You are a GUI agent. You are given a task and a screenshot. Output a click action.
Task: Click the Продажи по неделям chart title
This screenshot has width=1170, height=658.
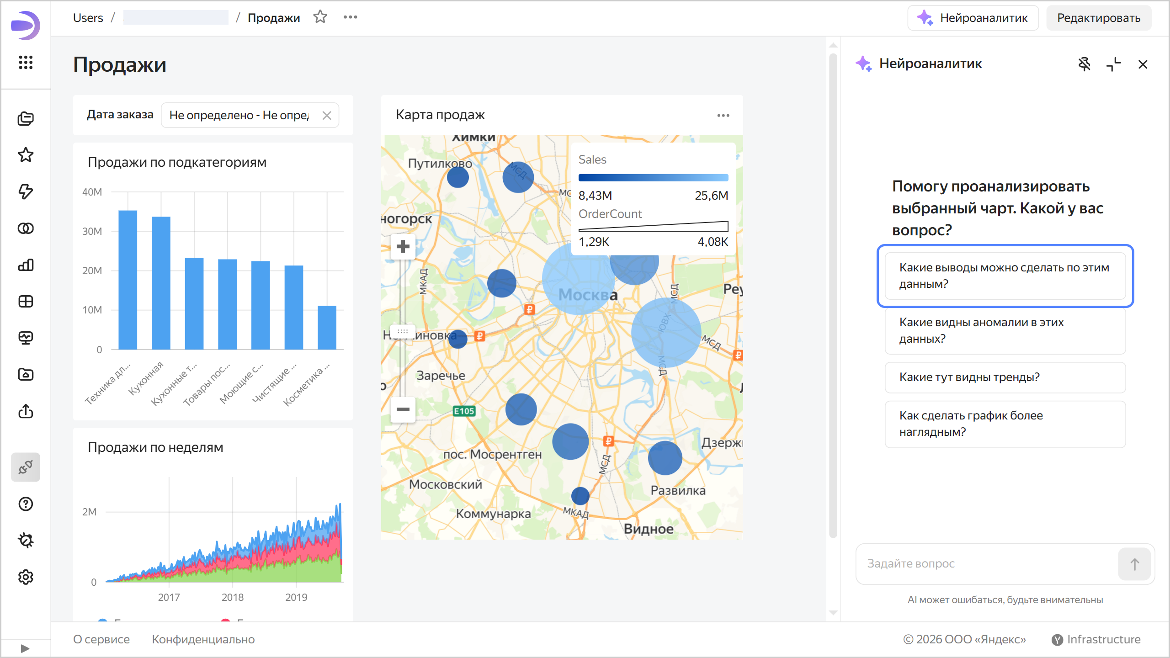point(155,447)
